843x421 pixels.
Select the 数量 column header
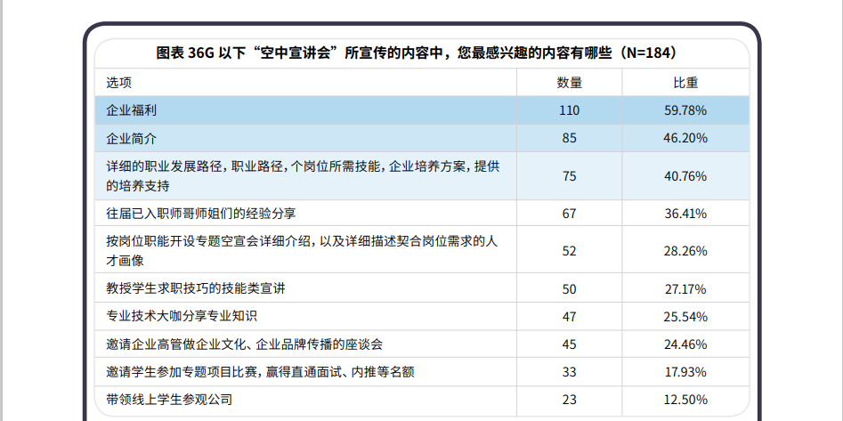[570, 82]
